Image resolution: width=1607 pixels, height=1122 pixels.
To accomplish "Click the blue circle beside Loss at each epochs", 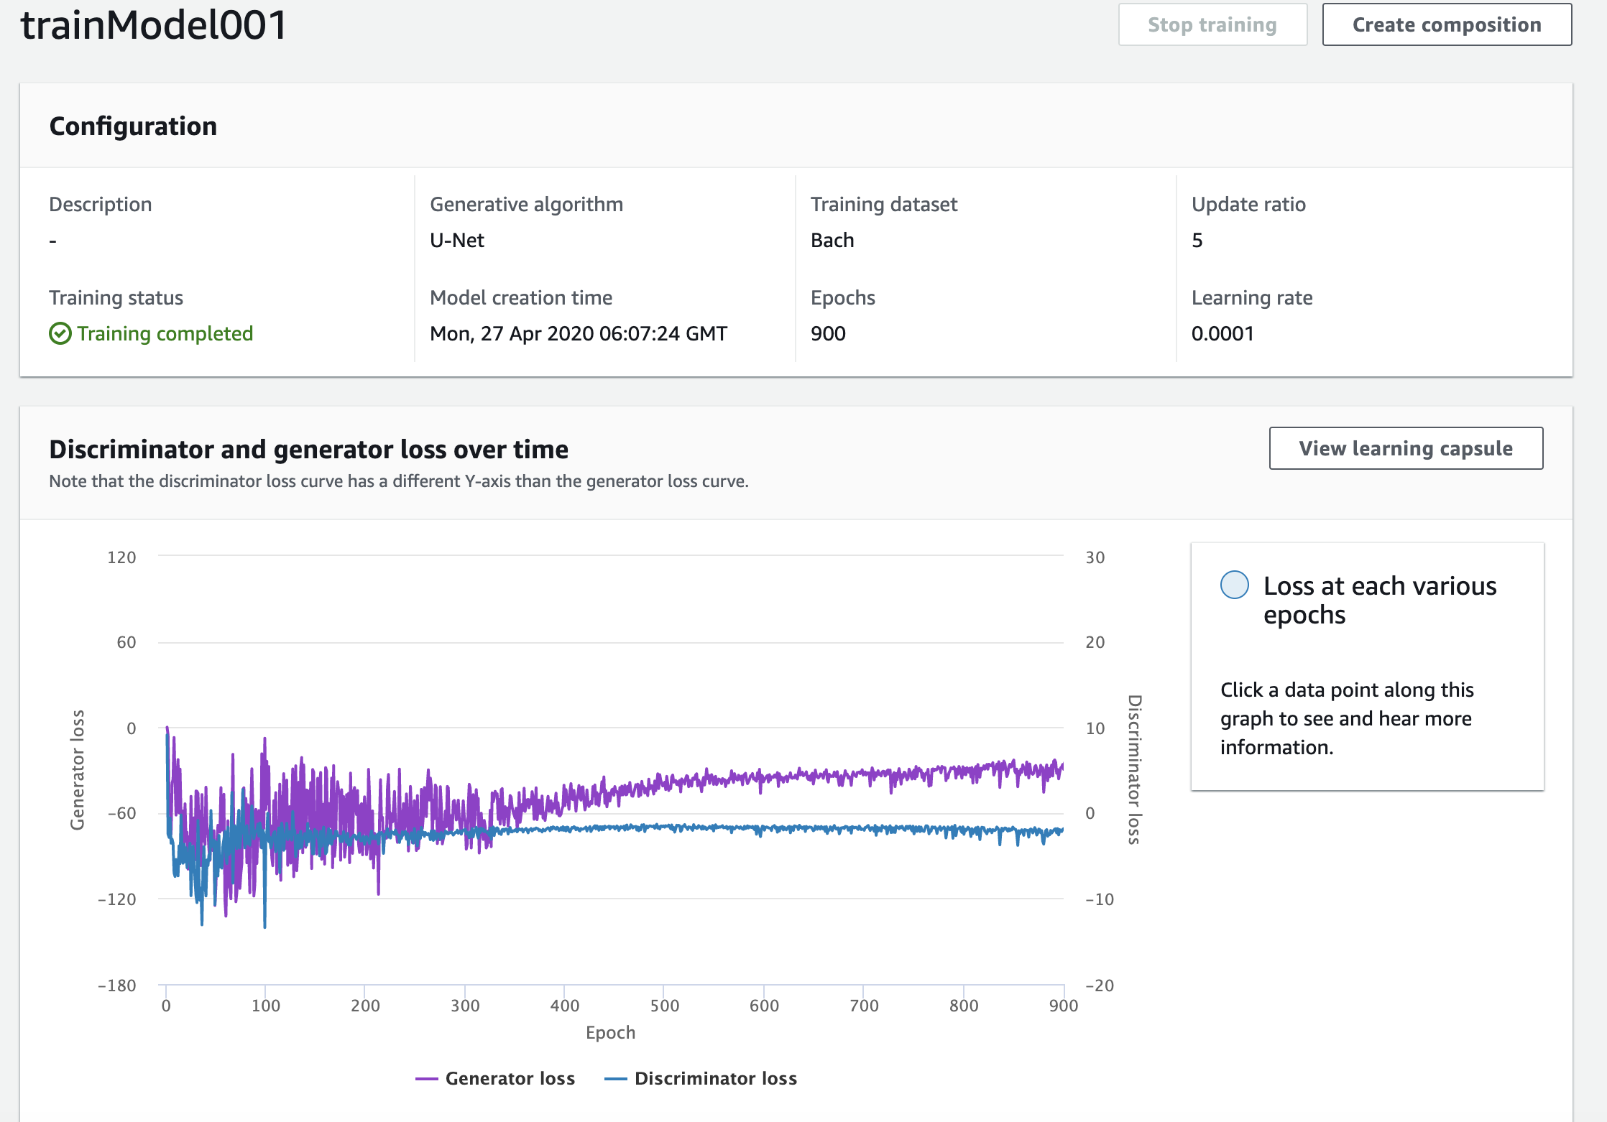I will pos(1234,585).
